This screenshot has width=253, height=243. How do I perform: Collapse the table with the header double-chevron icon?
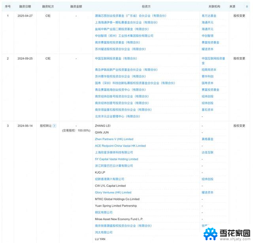(247, 6)
